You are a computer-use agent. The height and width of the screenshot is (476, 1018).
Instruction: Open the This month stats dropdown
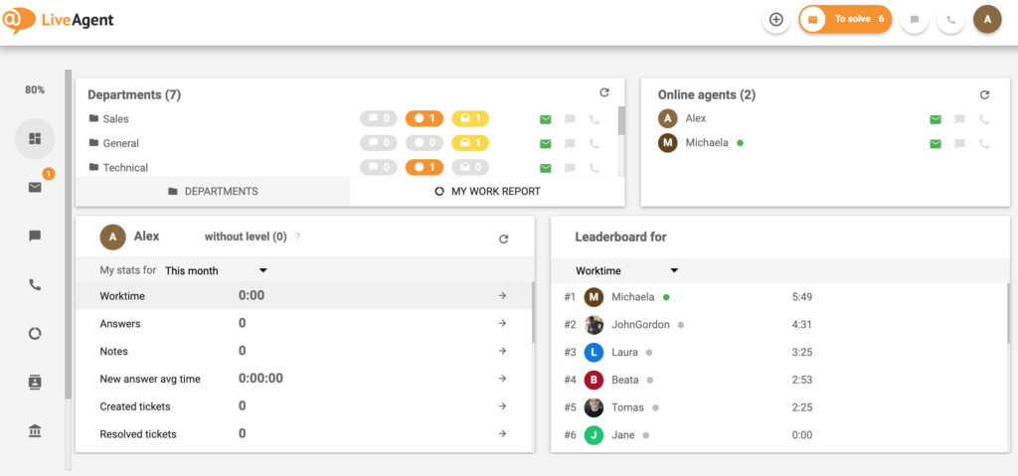pos(217,270)
